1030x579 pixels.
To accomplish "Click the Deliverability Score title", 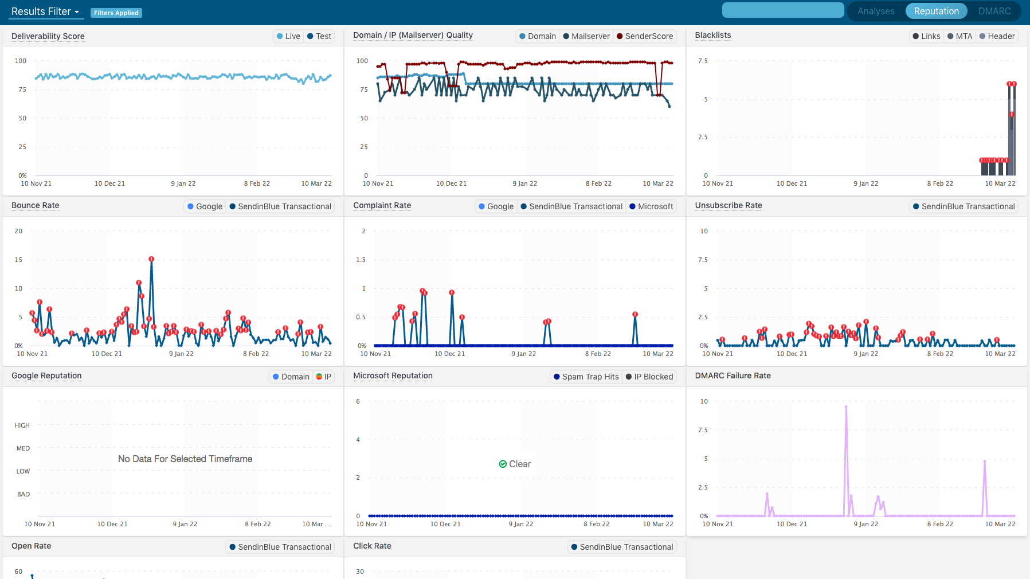I will [48, 36].
